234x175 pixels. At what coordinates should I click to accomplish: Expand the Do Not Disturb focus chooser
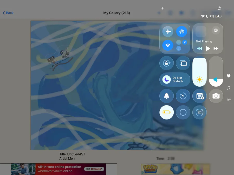185,80
